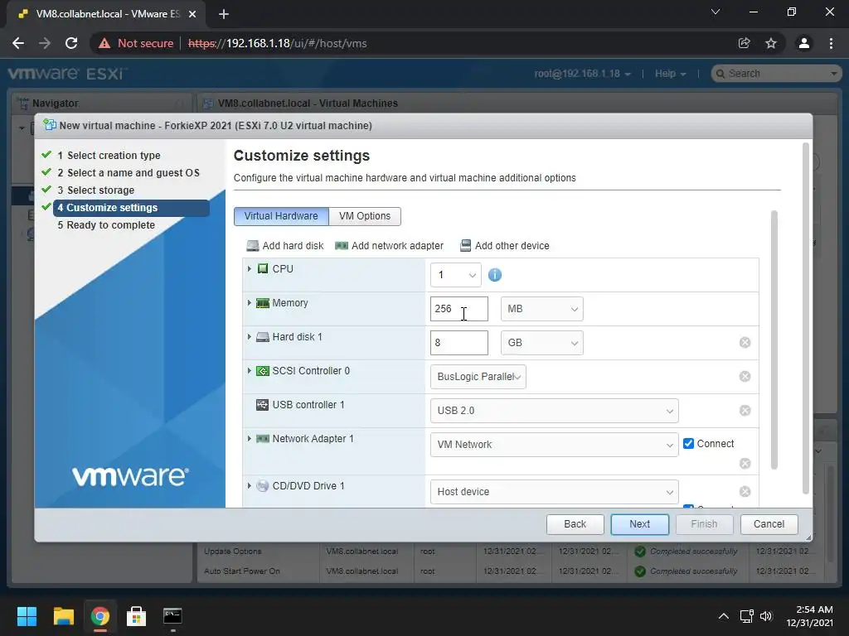The height and width of the screenshot is (636, 849).
Task: Open Microsoft Store from the taskbar
Action: [136, 616]
